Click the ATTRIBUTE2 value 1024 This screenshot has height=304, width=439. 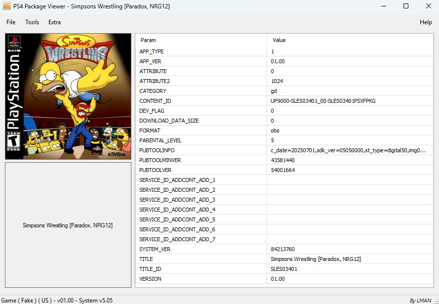277,81
